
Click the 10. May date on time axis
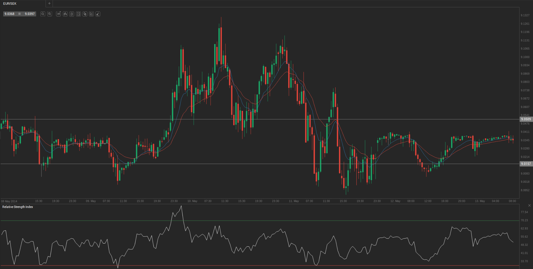(192, 201)
